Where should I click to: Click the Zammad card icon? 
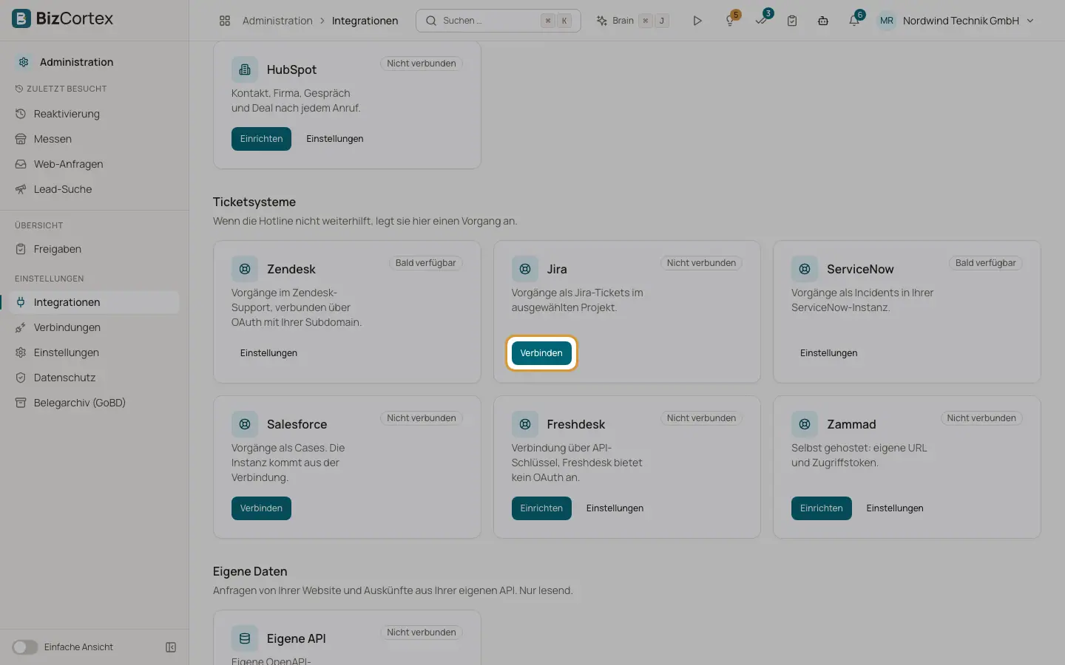point(805,424)
